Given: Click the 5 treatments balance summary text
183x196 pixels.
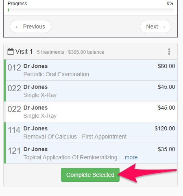Looking at the screenshot, I should click(x=71, y=52).
